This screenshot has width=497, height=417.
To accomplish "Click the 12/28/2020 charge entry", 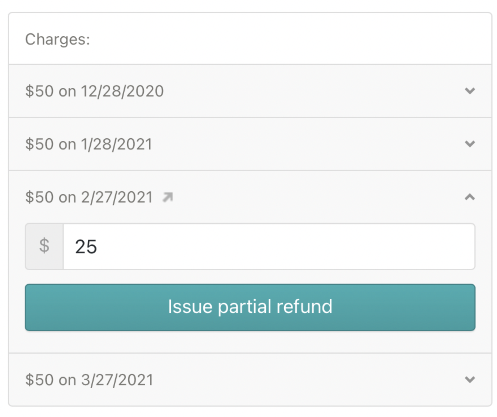I will [x=95, y=91].
